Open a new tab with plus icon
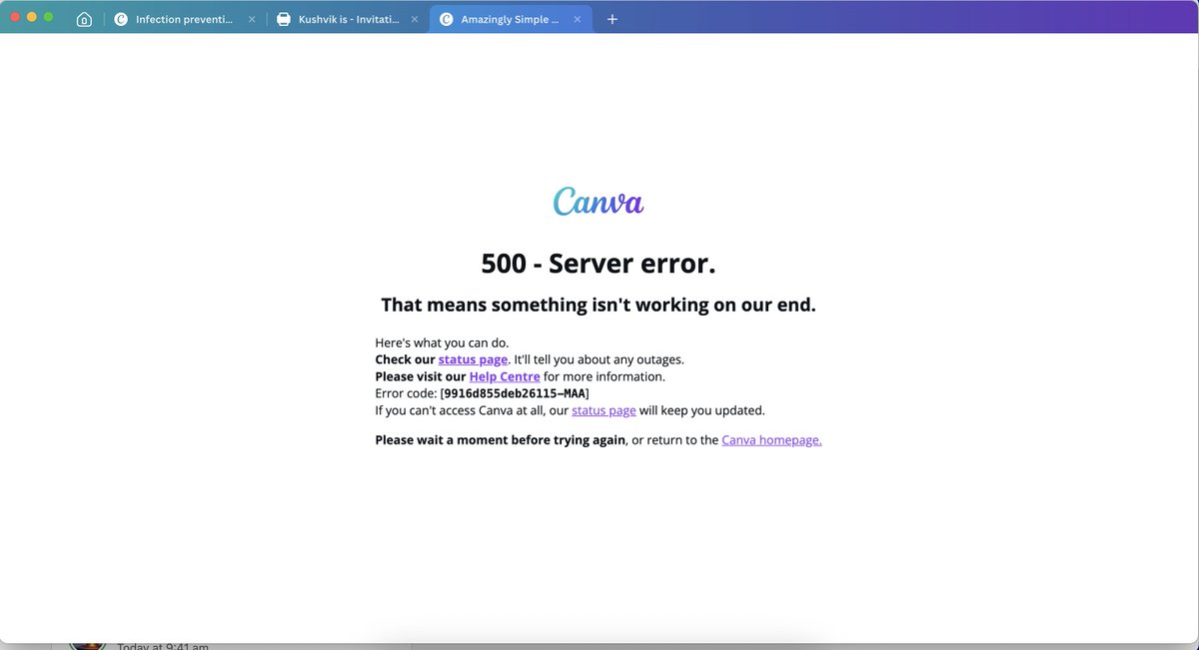Viewport: 1199px width, 650px height. click(x=612, y=19)
